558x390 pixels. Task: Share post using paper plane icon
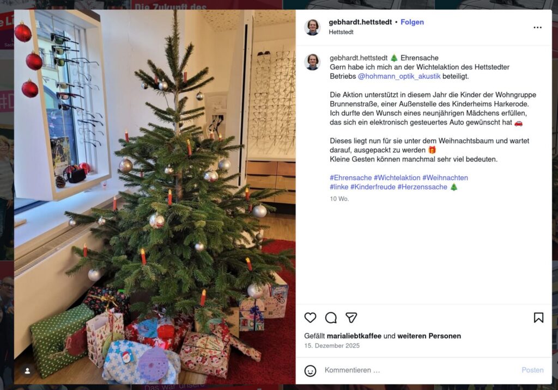coord(351,318)
